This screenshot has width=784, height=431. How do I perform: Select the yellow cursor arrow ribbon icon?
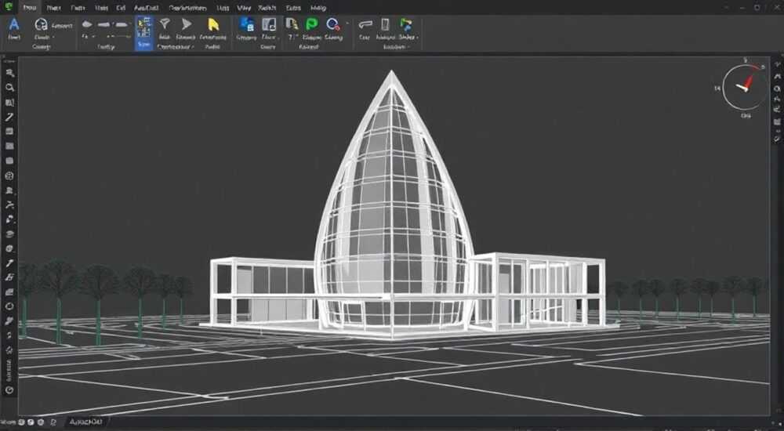point(213,24)
